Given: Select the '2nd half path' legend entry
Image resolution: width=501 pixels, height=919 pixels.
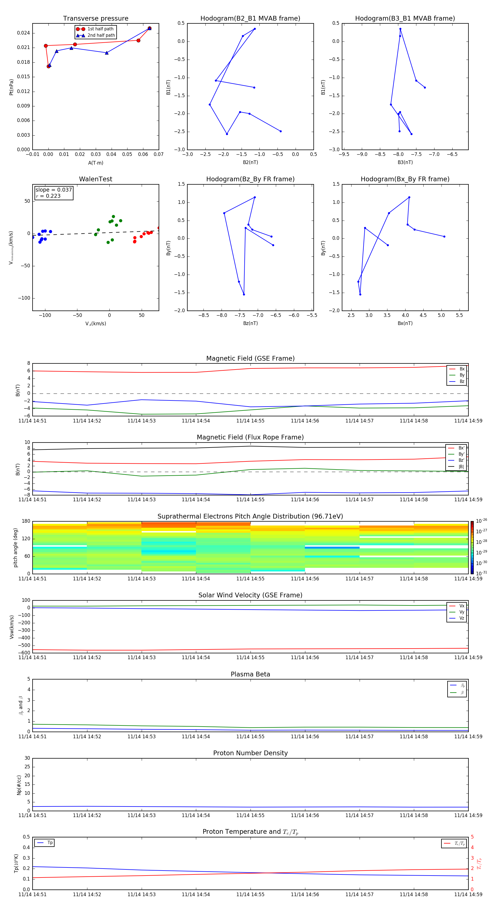Looking at the screenshot, I should coord(95,35).
